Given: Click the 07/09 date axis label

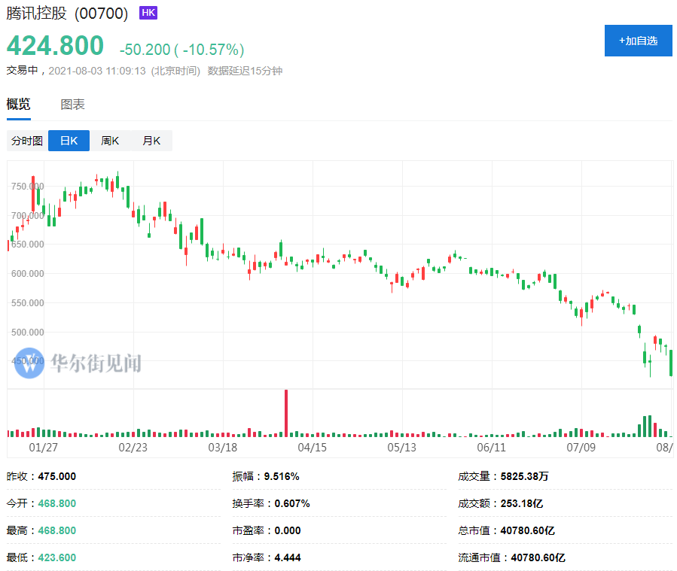Looking at the screenshot, I should [581, 447].
